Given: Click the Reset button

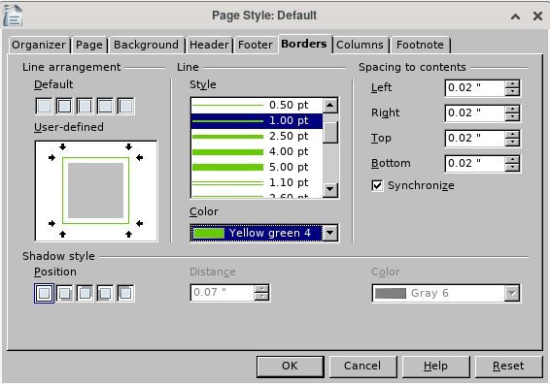Looking at the screenshot, I should [508, 367].
